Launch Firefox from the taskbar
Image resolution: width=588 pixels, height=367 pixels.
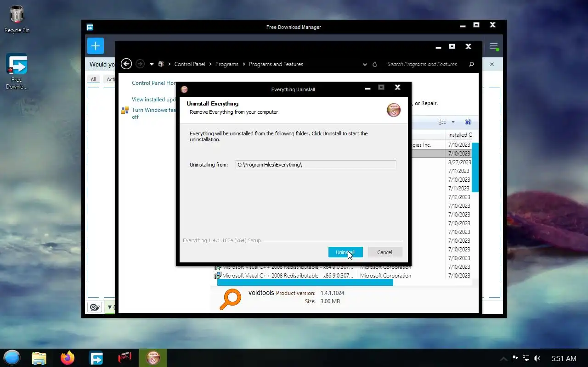[68, 358]
